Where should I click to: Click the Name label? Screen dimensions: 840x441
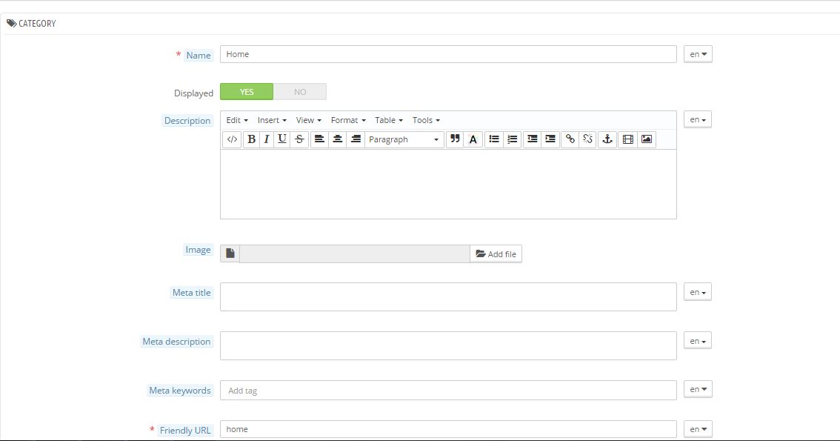click(x=199, y=55)
